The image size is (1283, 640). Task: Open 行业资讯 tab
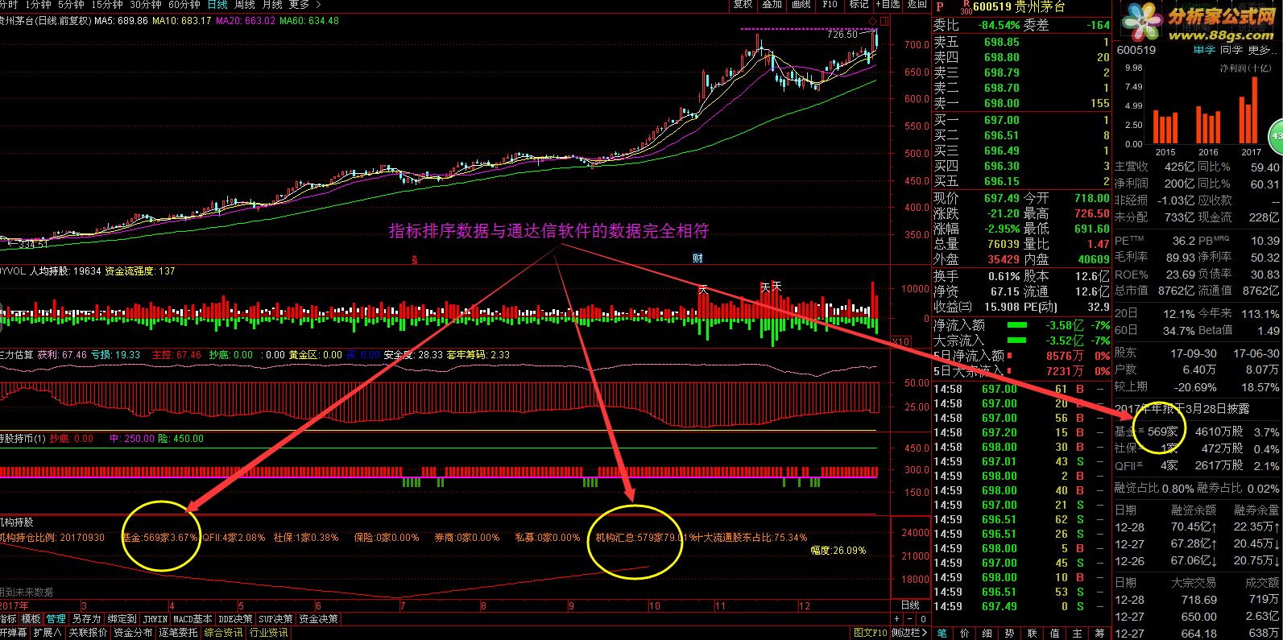[x=268, y=633]
